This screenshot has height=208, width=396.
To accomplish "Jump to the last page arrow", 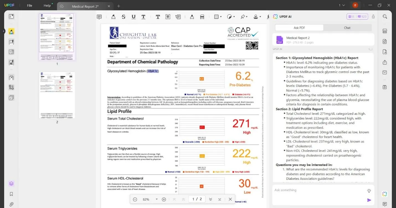I will click(x=220, y=199).
